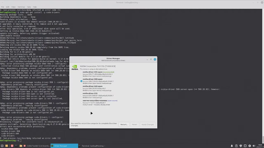Click the update manager shield tray icon
This screenshot has height=148, width=264.
241,146
